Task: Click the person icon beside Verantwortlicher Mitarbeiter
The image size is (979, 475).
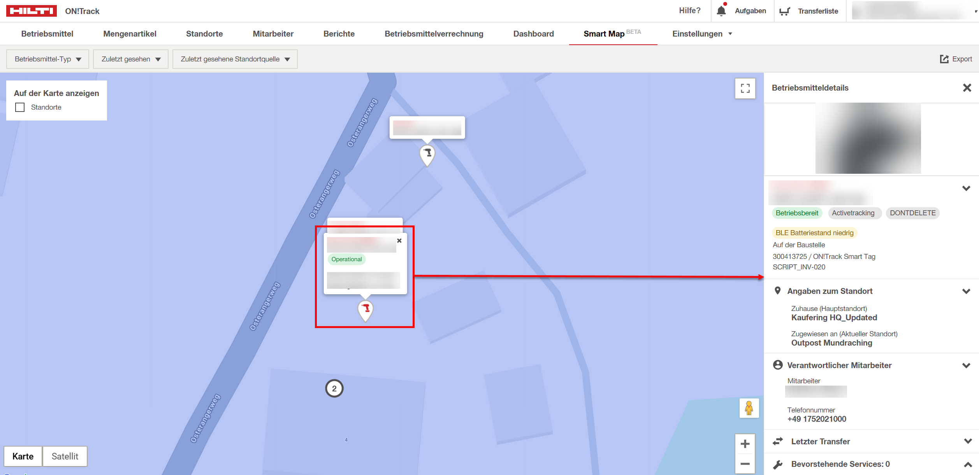Action: [x=778, y=365]
